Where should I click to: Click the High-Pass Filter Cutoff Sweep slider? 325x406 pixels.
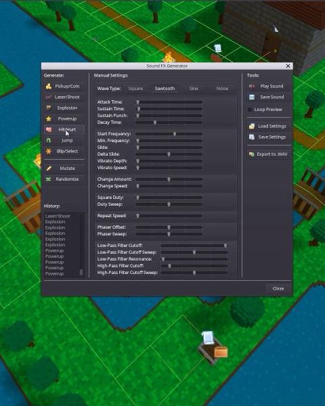click(194, 273)
